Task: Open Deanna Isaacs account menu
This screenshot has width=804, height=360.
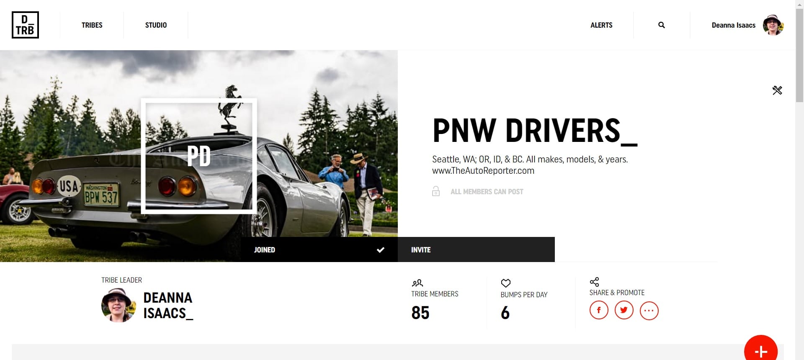Action: point(747,25)
